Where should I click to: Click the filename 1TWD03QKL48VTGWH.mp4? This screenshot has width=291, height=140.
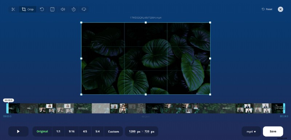145,18
